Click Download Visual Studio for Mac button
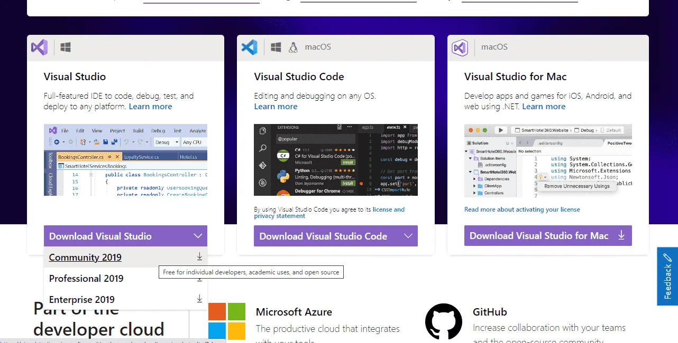This screenshot has height=343, width=678. (548, 236)
